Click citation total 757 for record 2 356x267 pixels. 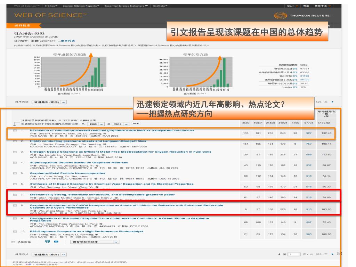(x=309, y=144)
